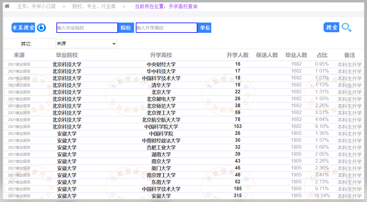Click the 单位 button beside target school input

(205, 28)
